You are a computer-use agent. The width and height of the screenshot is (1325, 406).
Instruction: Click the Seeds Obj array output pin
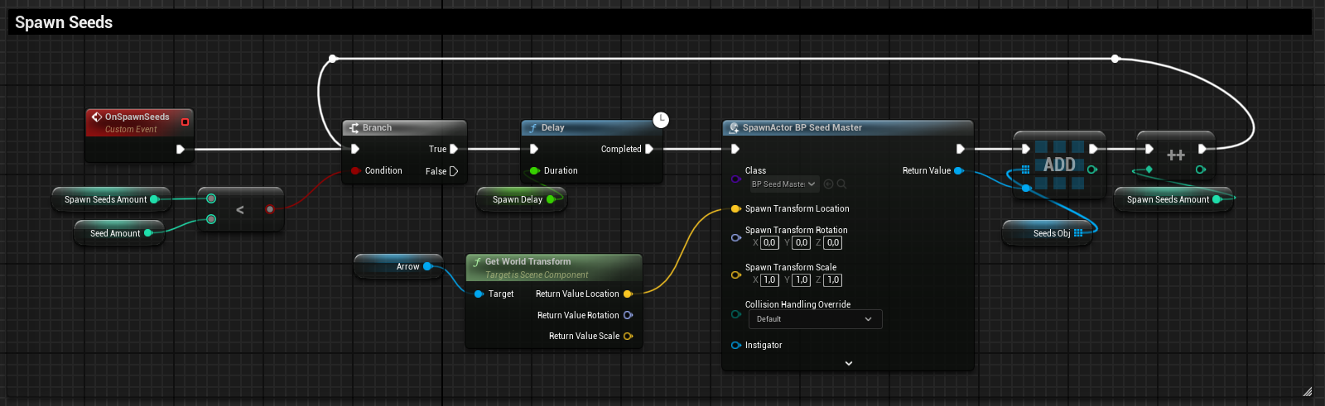click(x=1078, y=233)
